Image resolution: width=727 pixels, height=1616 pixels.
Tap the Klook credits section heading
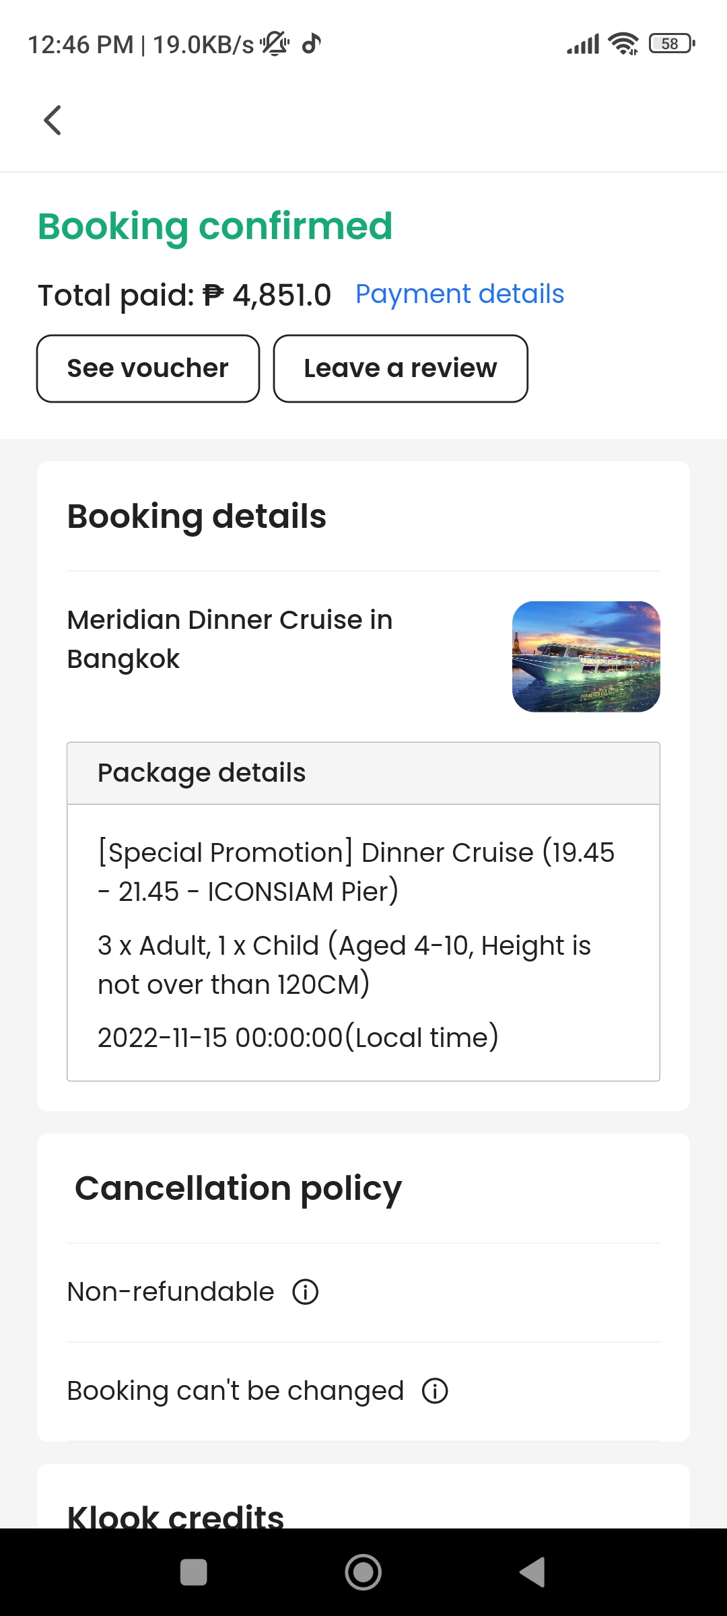point(176,1515)
